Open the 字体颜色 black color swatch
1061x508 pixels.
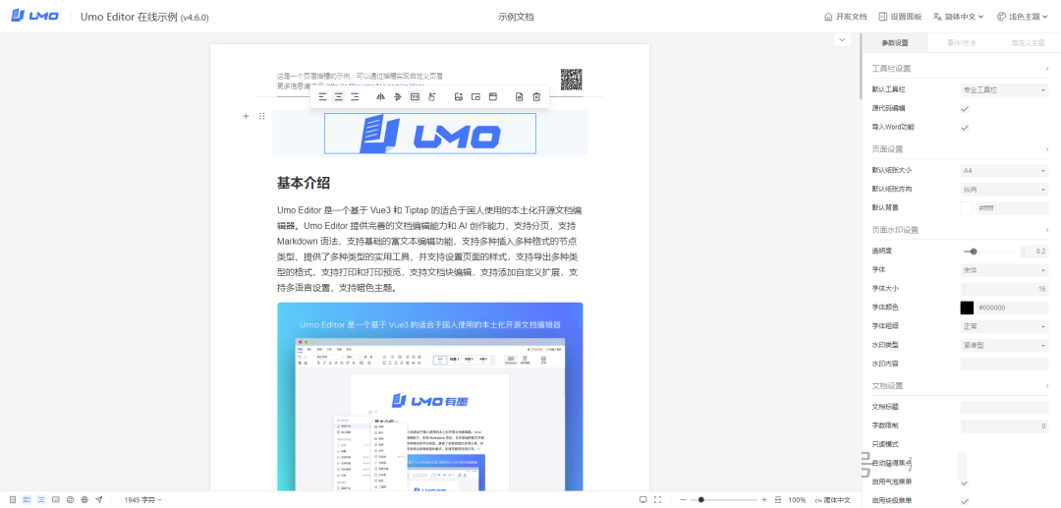tap(967, 308)
